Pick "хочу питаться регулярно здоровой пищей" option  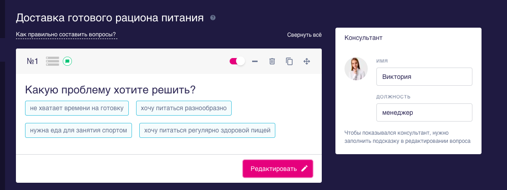pyautogui.click(x=207, y=131)
